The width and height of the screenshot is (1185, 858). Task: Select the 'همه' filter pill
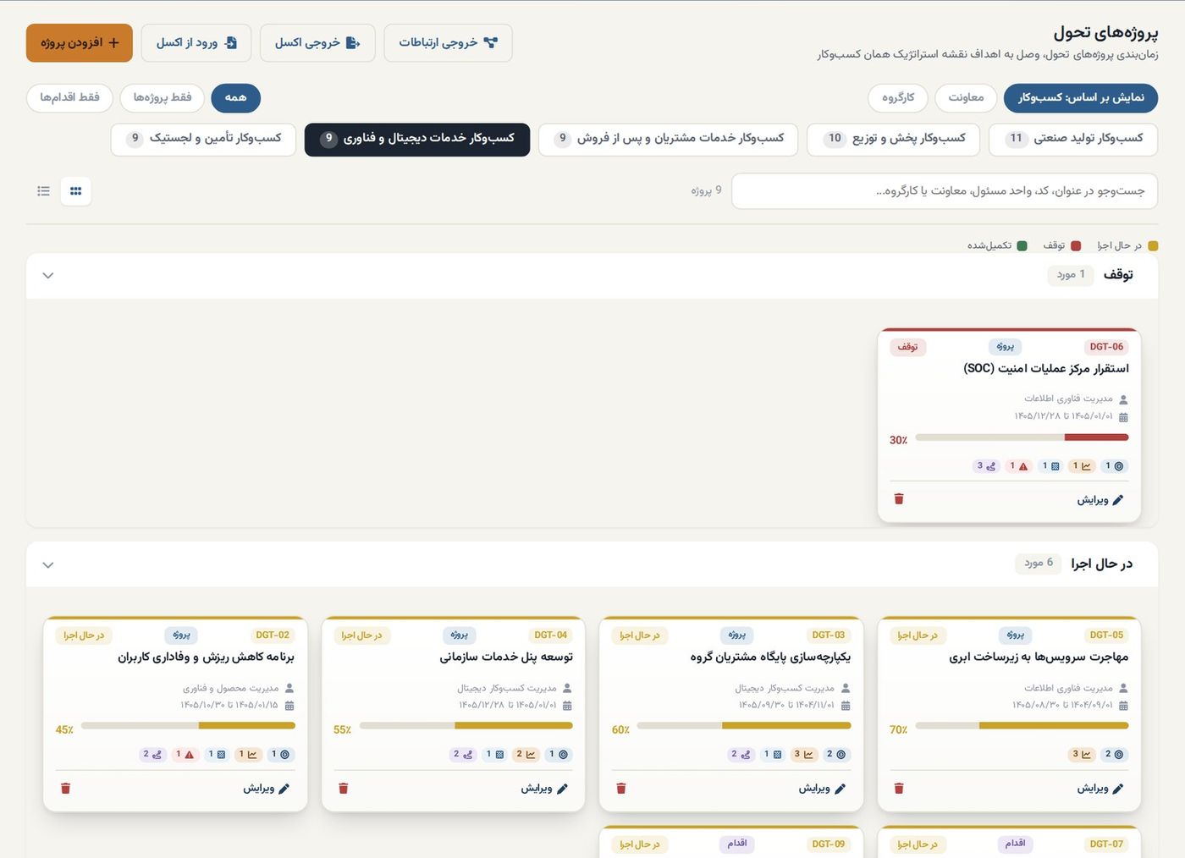(235, 98)
